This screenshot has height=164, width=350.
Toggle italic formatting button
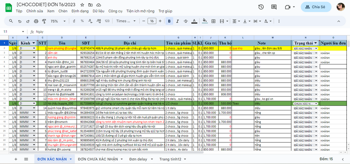coord(177,21)
